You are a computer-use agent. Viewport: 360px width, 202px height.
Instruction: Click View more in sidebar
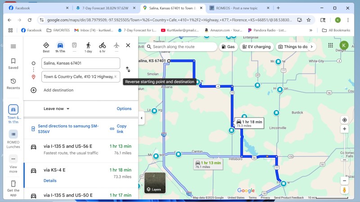[13, 164]
